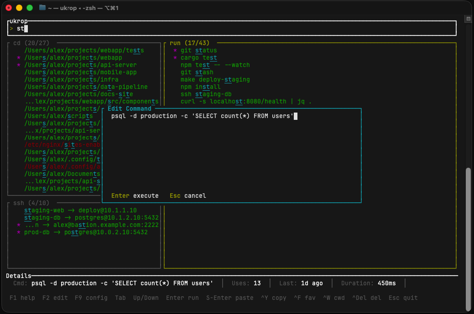Click the terminal vertical scrollbar thumb
Screen dimensions: 474x314
coord(468,238)
